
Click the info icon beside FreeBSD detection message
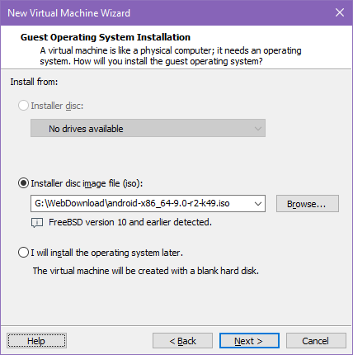coord(37,223)
